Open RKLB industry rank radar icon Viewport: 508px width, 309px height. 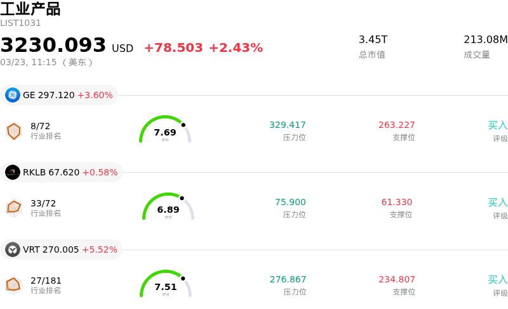click(14, 208)
